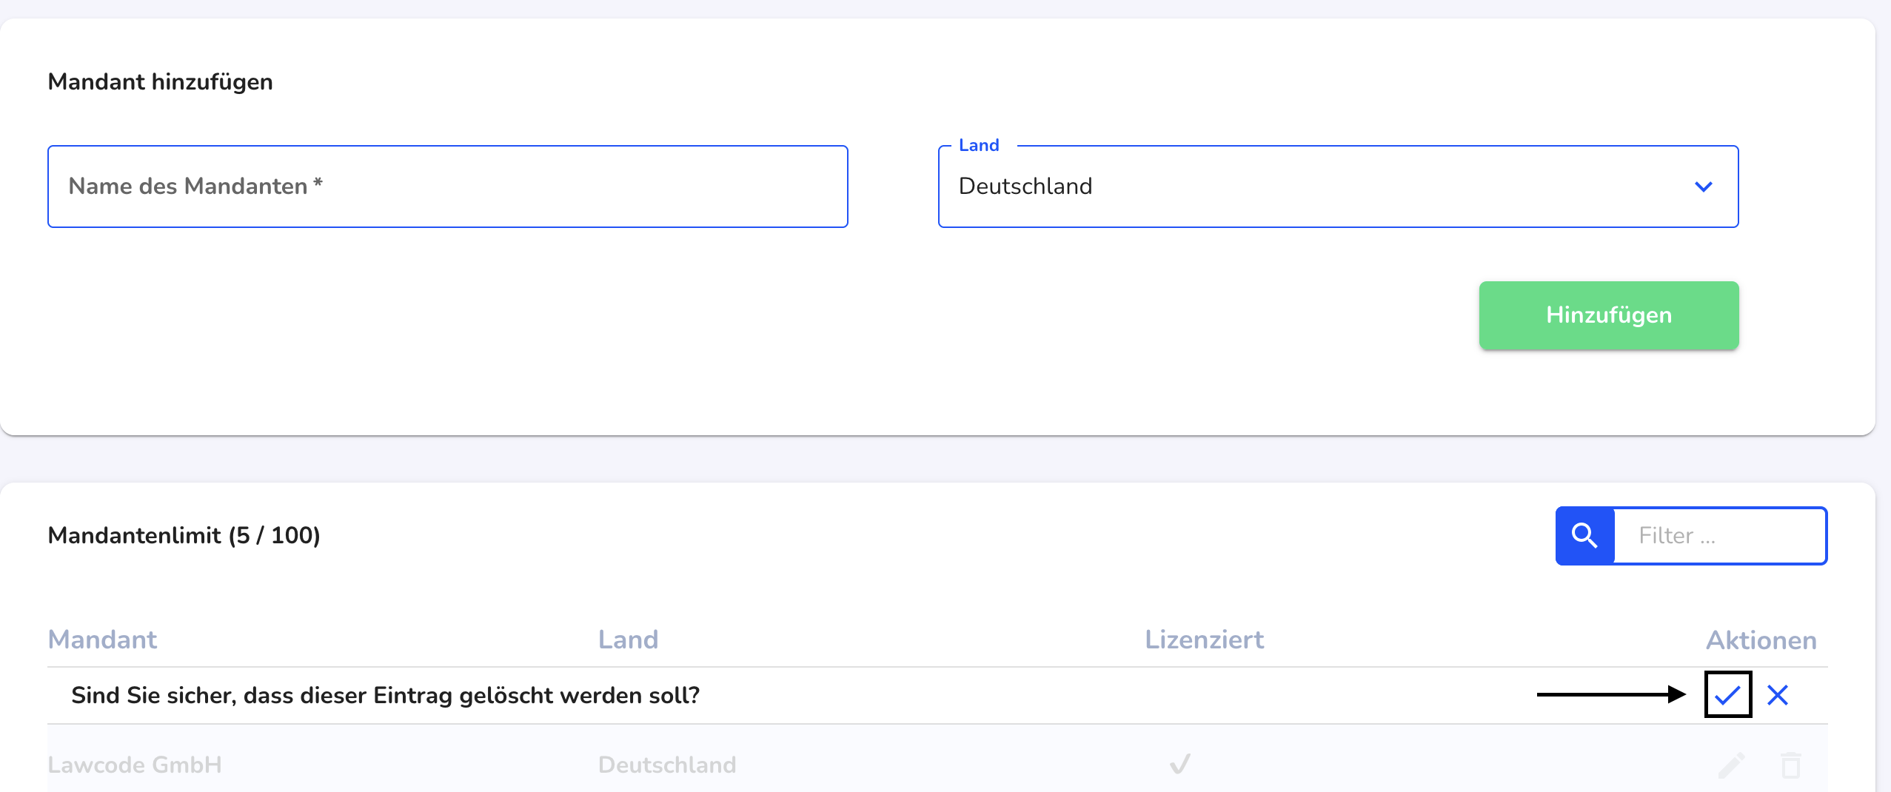Select the Deutschland value in Land
Viewport: 1891px width, 792px height.
[x=1025, y=187]
